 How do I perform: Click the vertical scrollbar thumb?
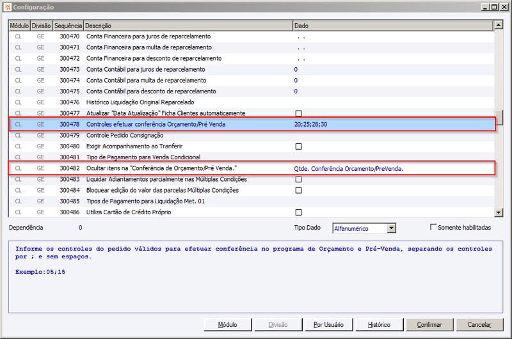click(499, 118)
